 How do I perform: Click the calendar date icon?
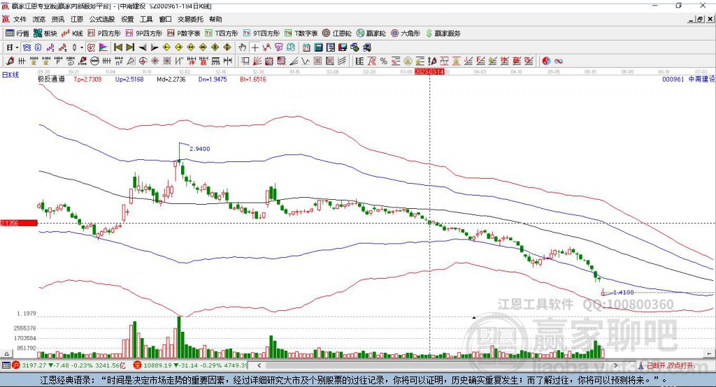[x=306, y=48]
